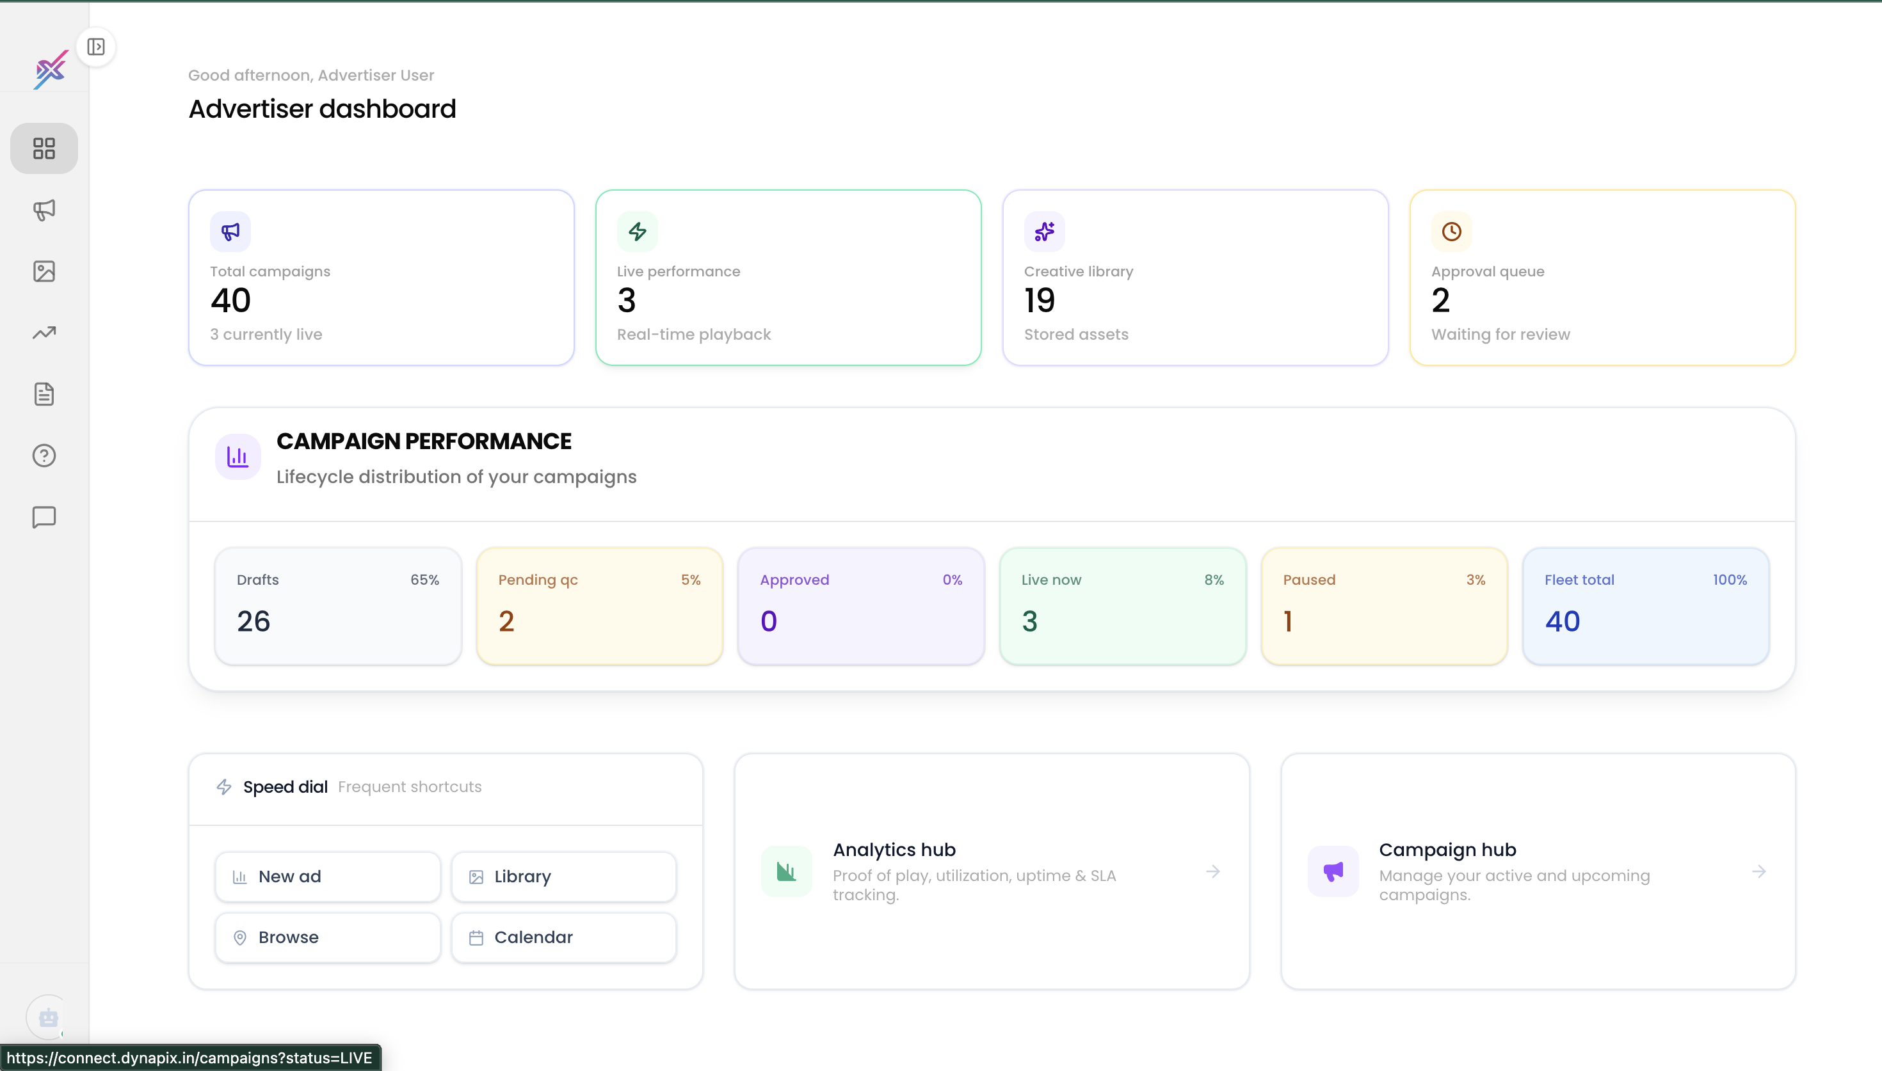Image resolution: width=1882 pixels, height=1071 pixels.
Task: Click the Browse shortcut button
Action: (328, 938)
